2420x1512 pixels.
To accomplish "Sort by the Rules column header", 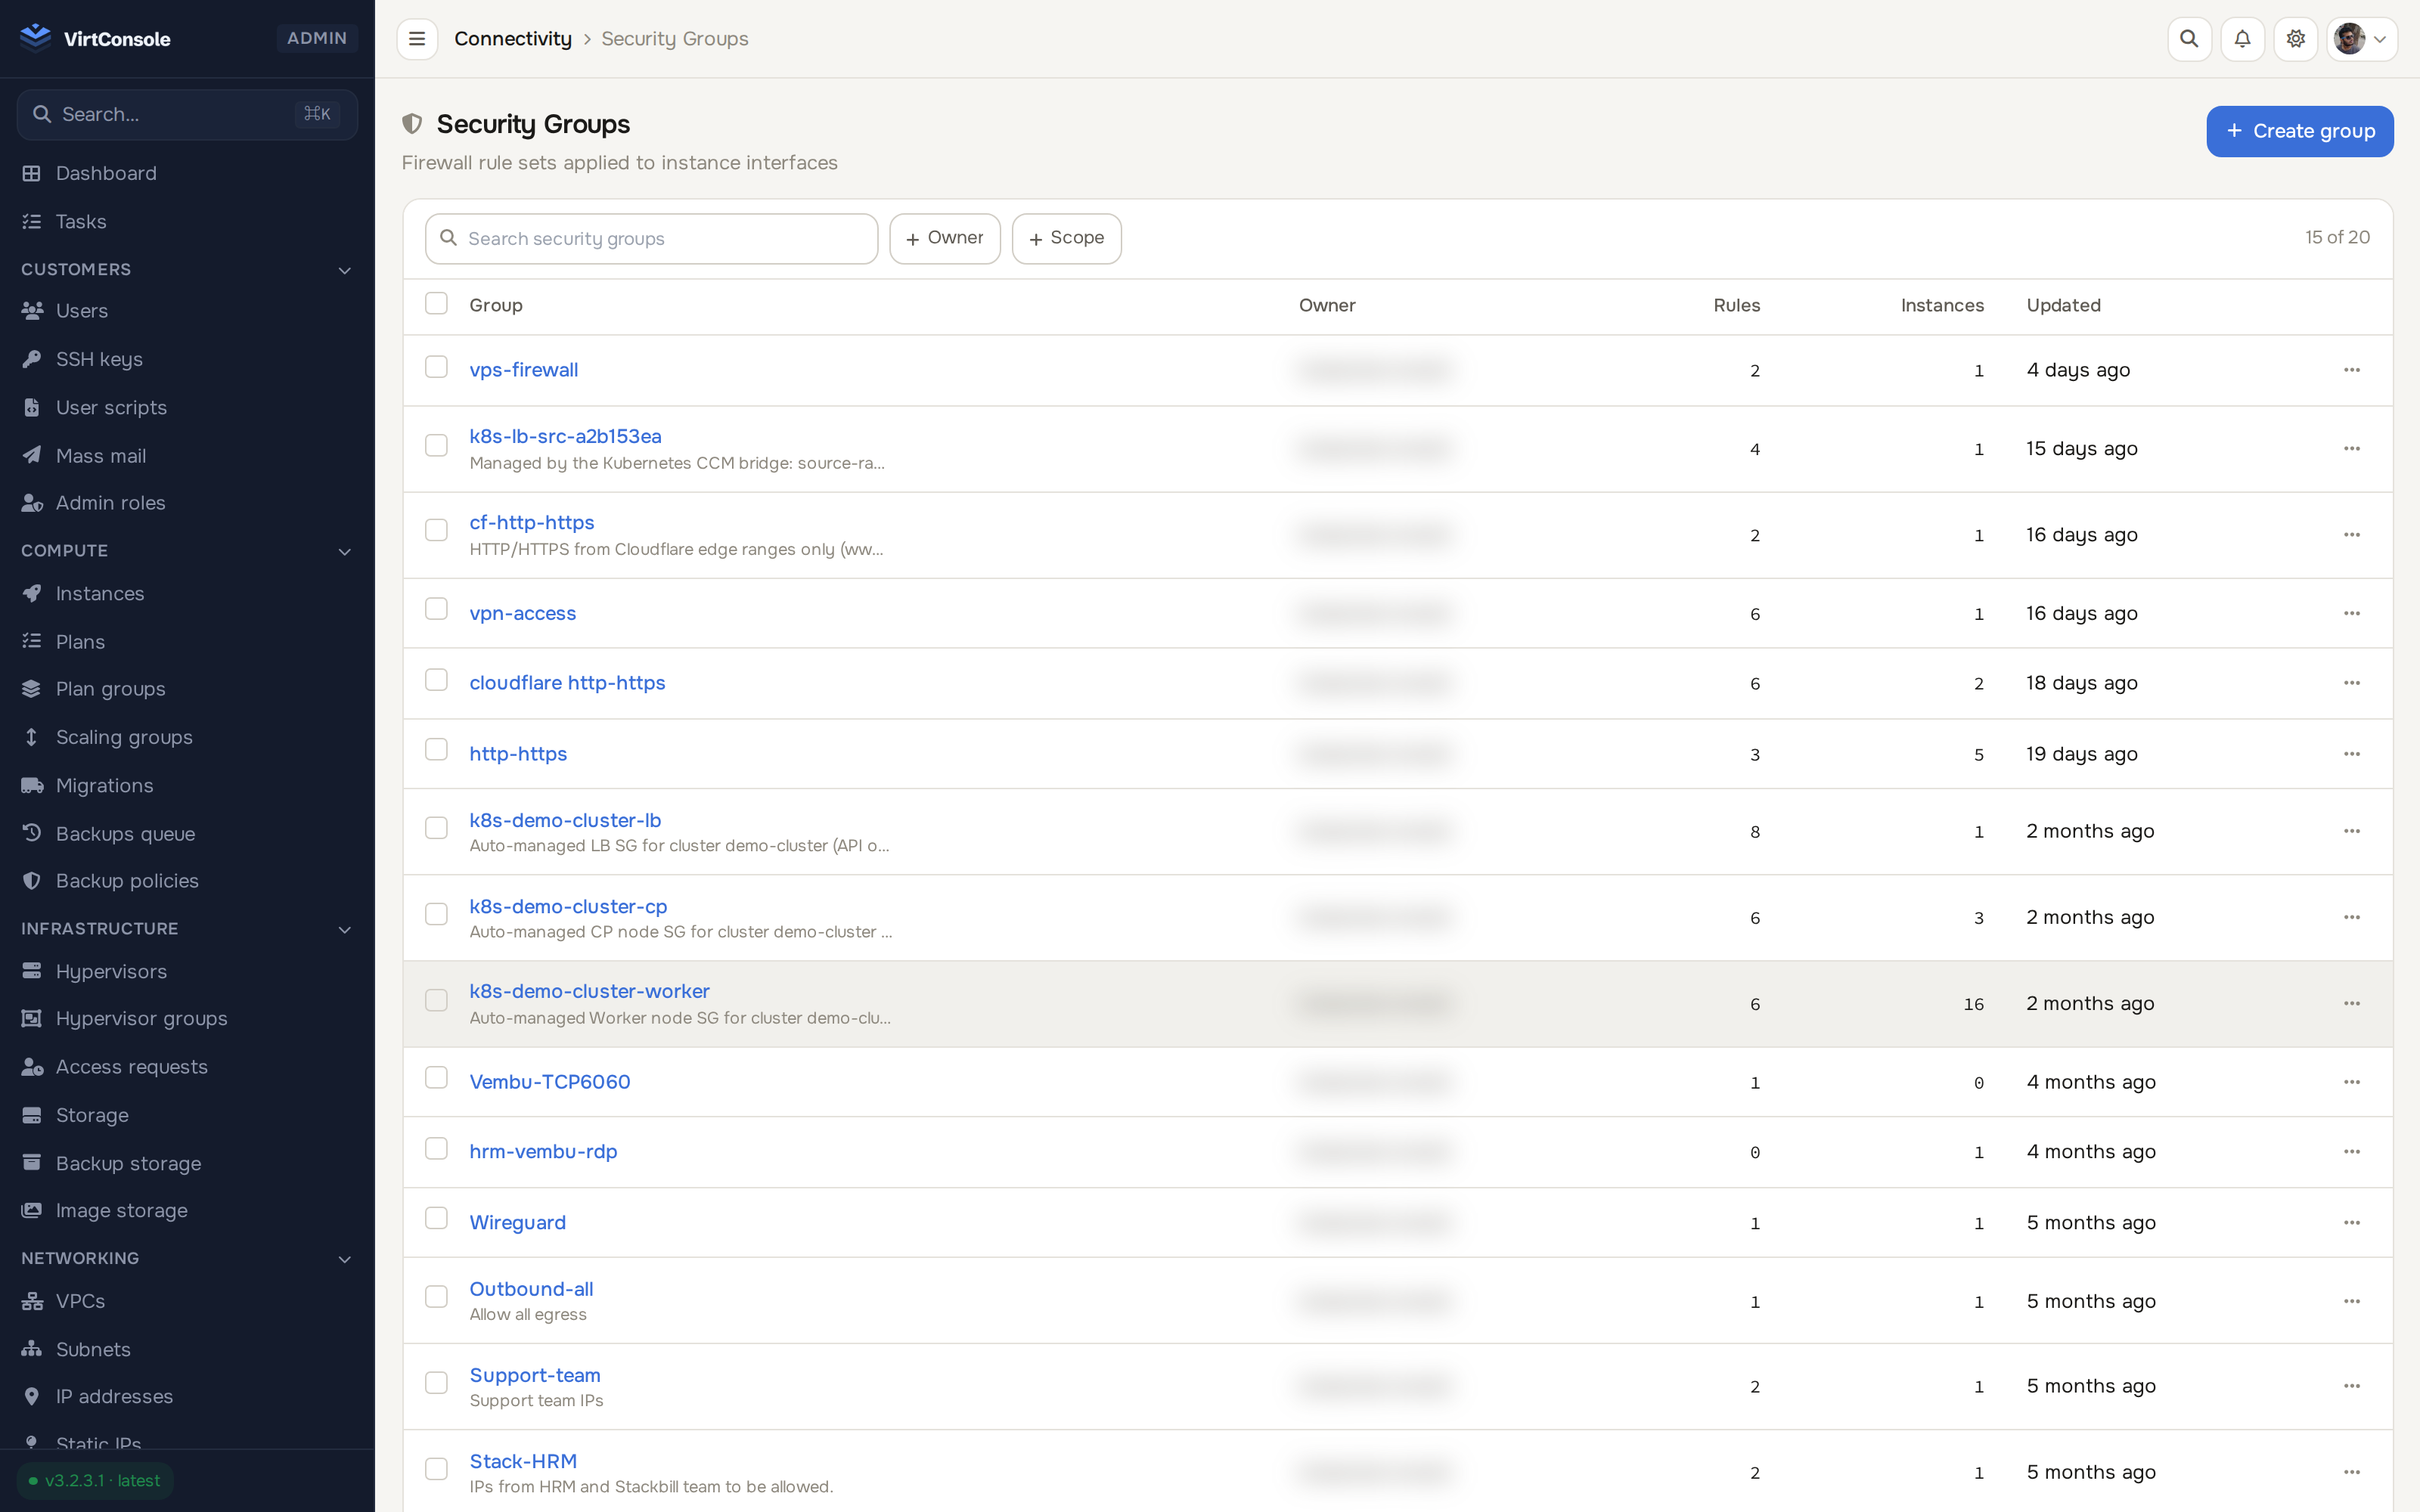I will [x=1736, y=305].
